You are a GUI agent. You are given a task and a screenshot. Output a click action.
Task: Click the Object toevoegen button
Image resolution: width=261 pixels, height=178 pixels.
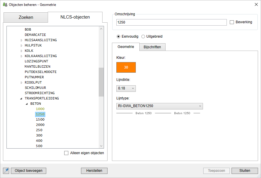point(29,171)
